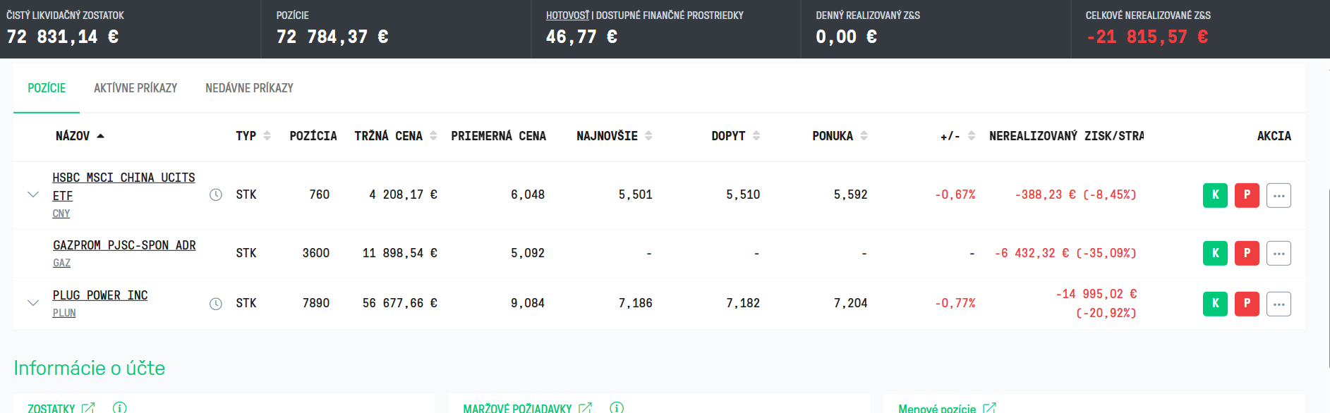Viewport: 1330px width, 413px height.
Task: Open clock icon in Plug Power row
Action: coord(216,304)
